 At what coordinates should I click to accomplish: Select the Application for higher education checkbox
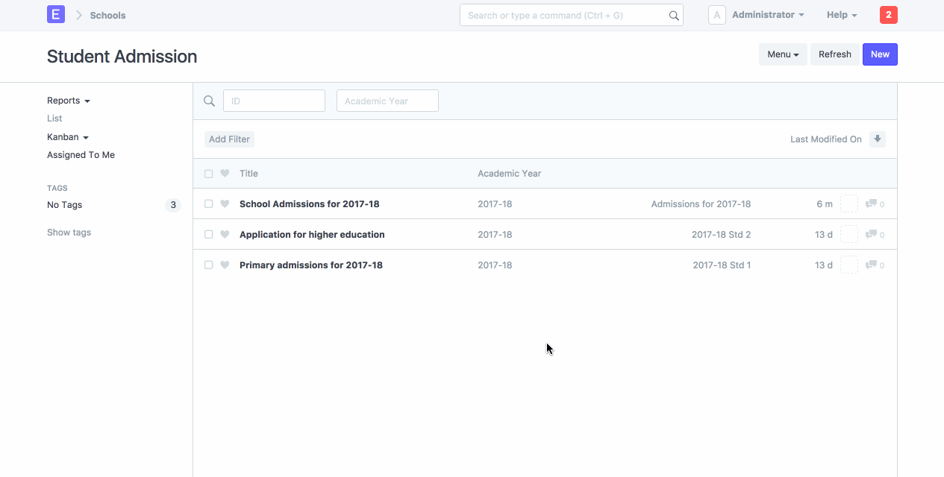click(209, 235)
